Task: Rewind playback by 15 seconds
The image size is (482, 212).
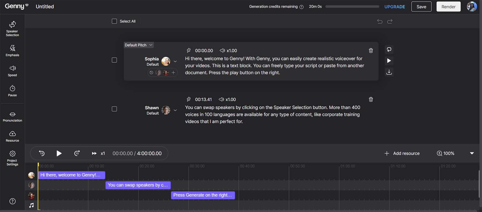Action: (42, 153)
